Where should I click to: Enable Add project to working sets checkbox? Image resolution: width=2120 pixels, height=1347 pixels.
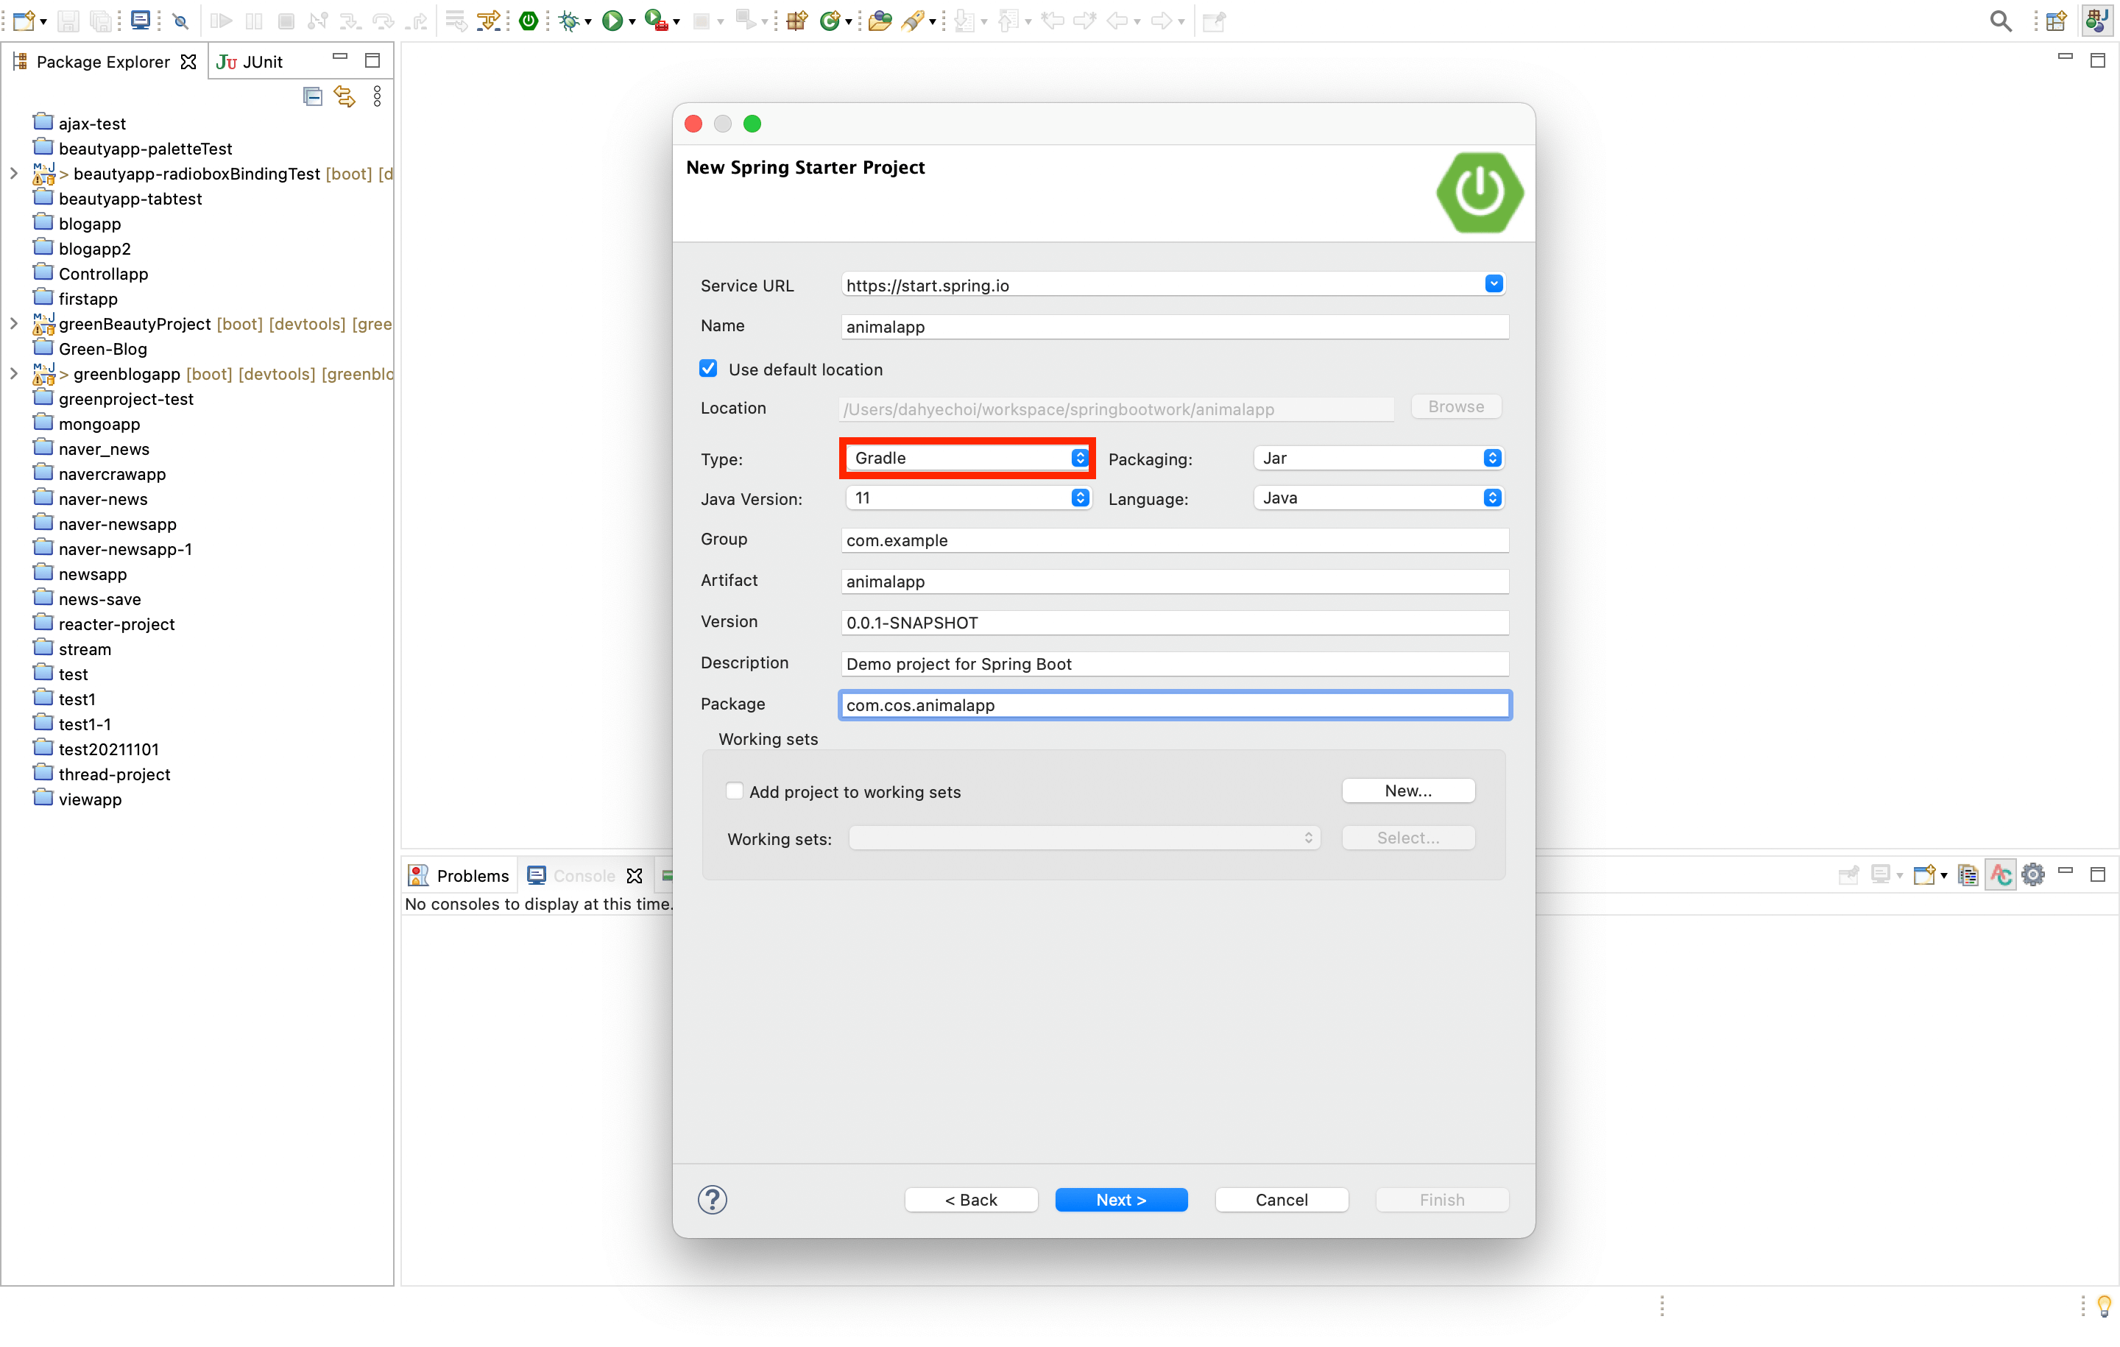click(x=734, y=791)
